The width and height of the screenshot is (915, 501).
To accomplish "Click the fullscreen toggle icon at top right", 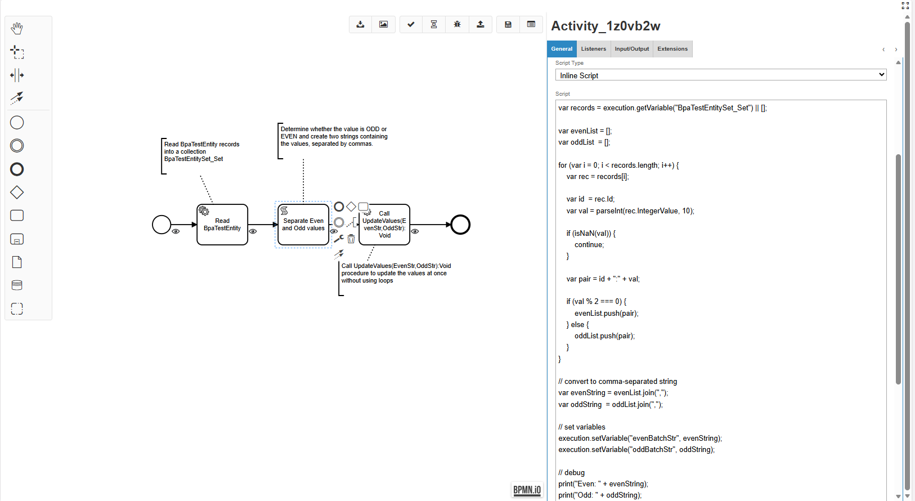I will (x=905, y=6).
